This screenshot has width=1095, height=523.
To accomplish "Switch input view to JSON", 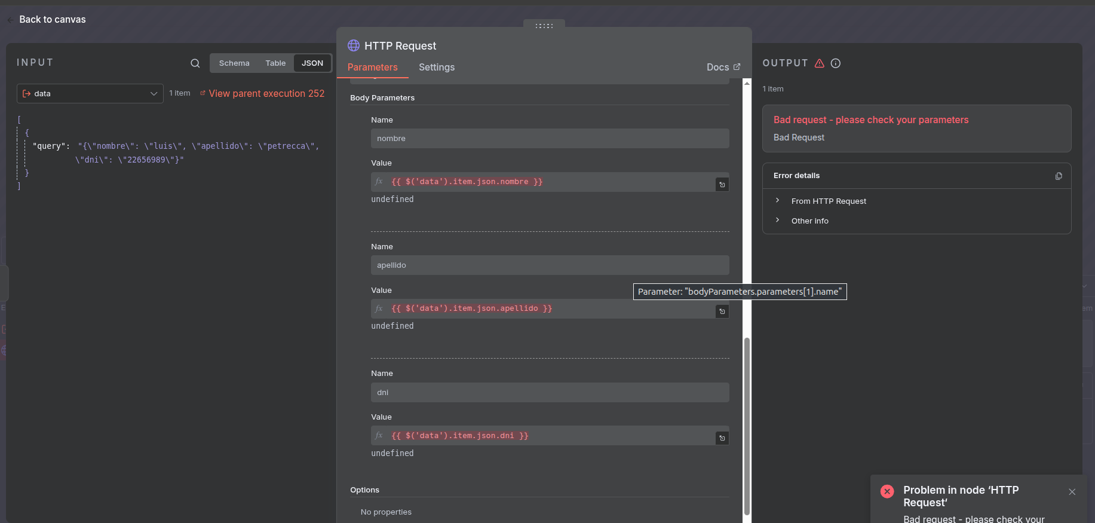I will tap(312, 63).
